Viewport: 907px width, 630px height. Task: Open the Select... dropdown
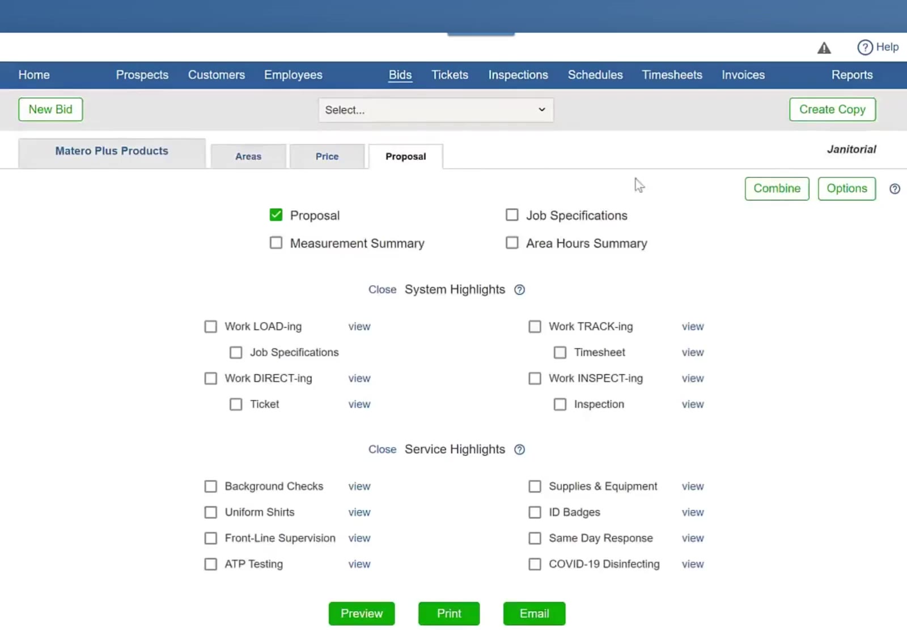coord(435,110)
